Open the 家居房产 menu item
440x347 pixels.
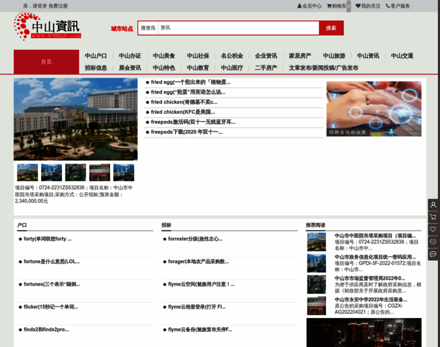tap(300, 56)
